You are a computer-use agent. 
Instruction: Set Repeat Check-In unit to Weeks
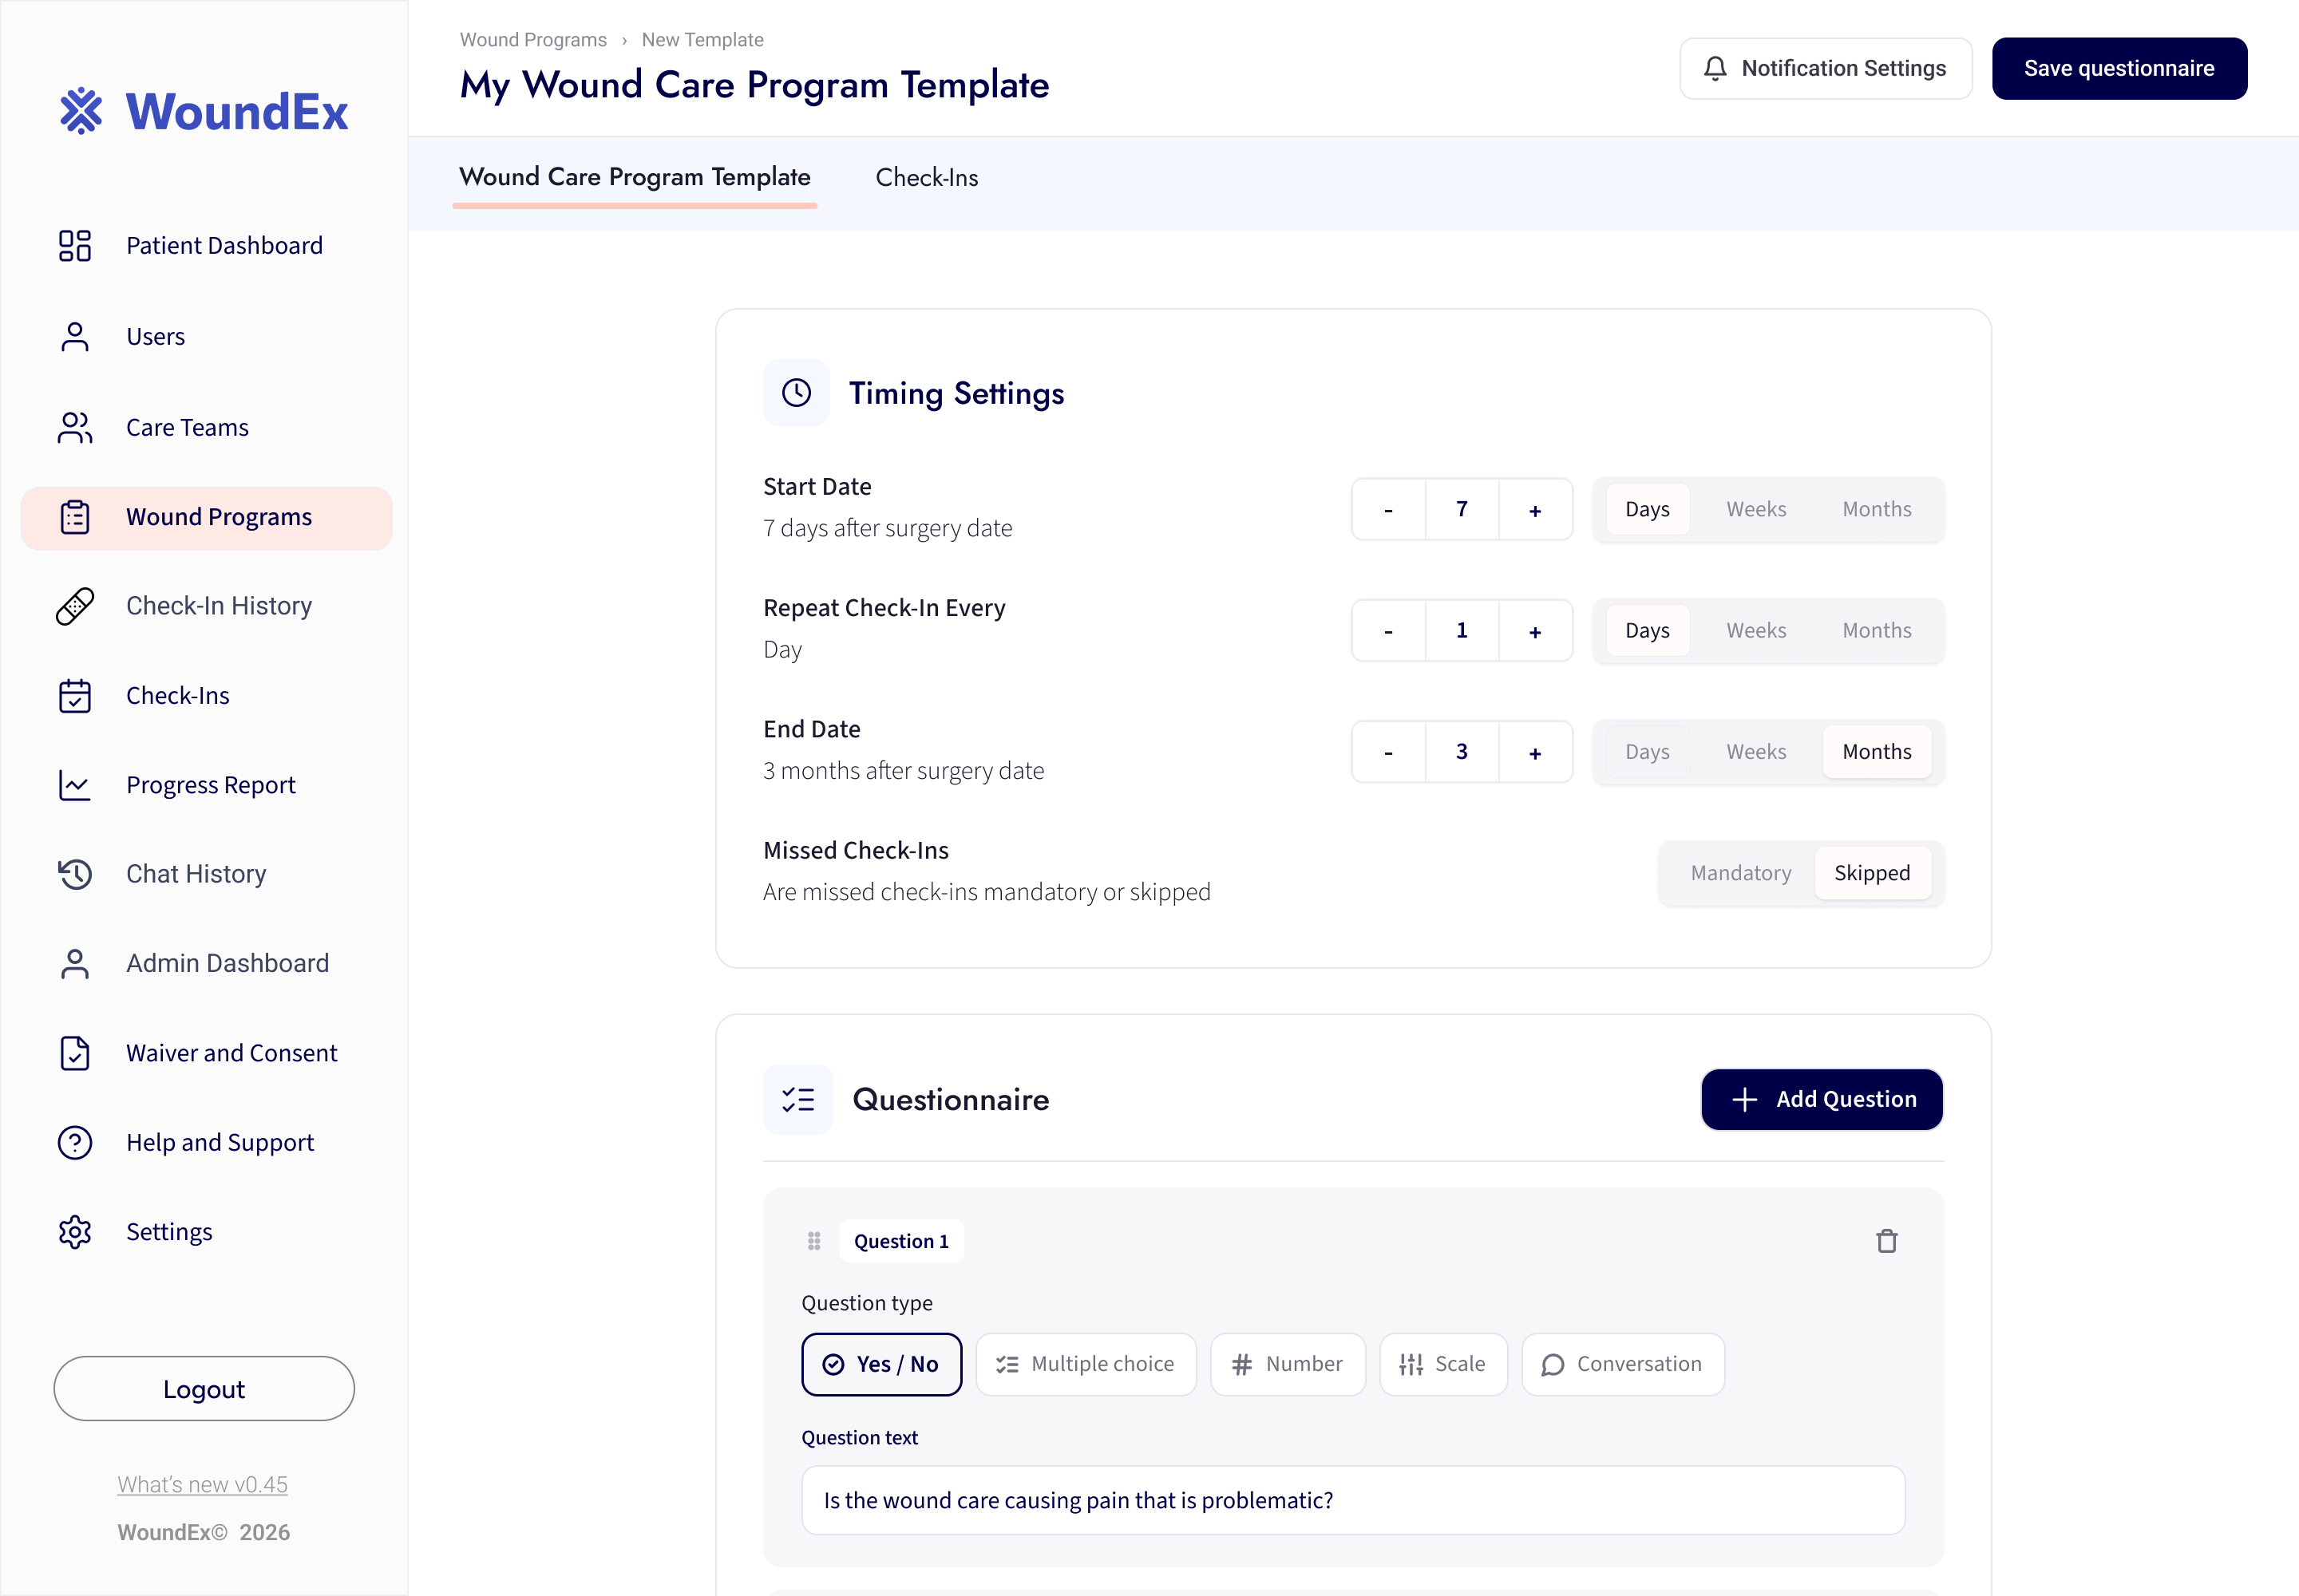(x=1755, y=630)
